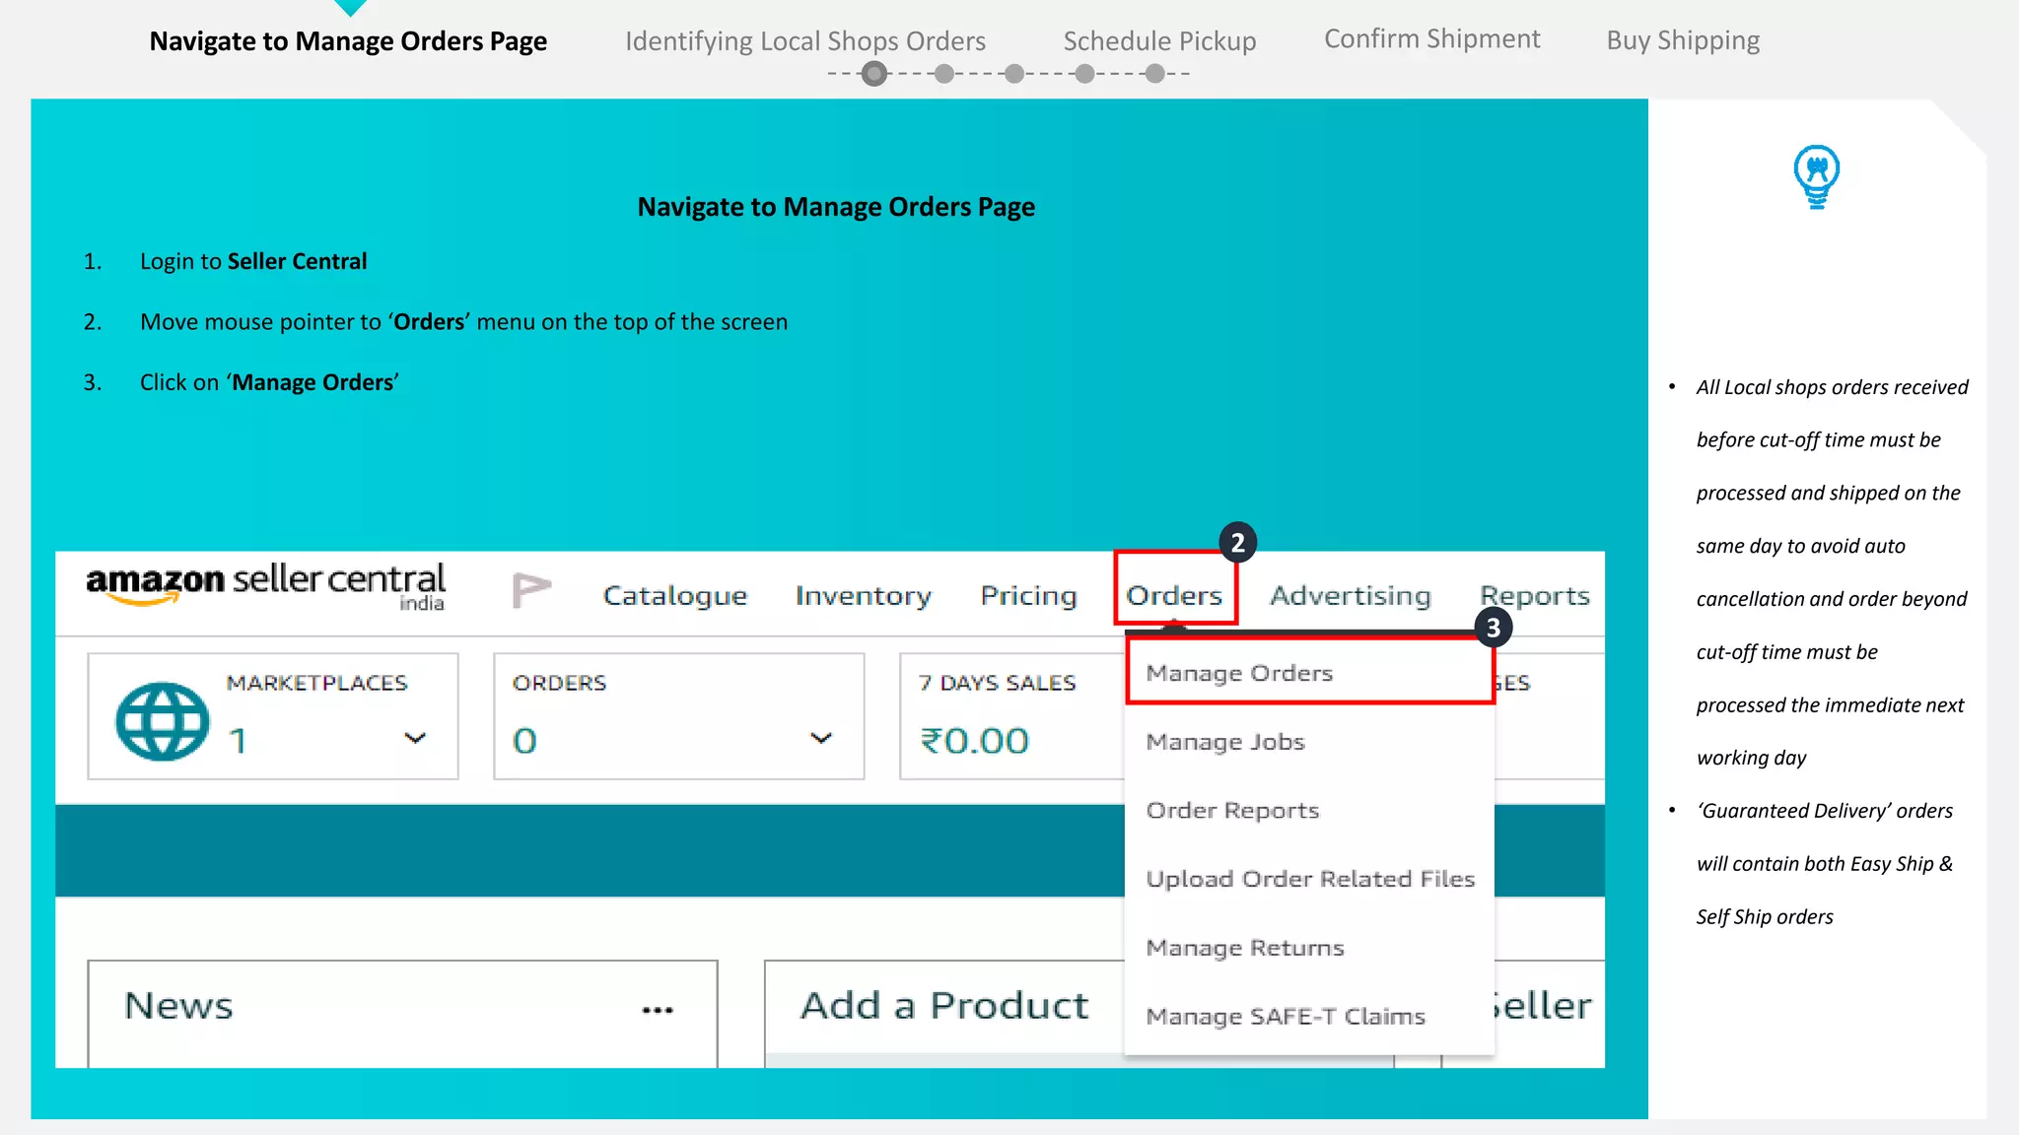Open the Orders menu in the top navigation
This screenshot has width=2019, height=1135.
pyautogui.click(x=1174, y=595)
